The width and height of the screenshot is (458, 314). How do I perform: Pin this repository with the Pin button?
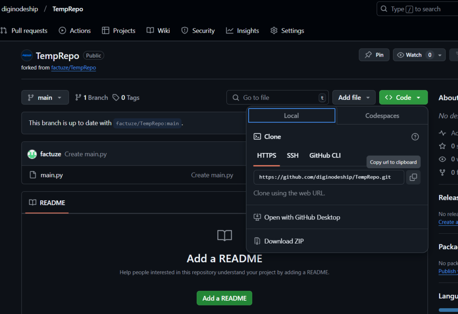click(x=374, y=55)
